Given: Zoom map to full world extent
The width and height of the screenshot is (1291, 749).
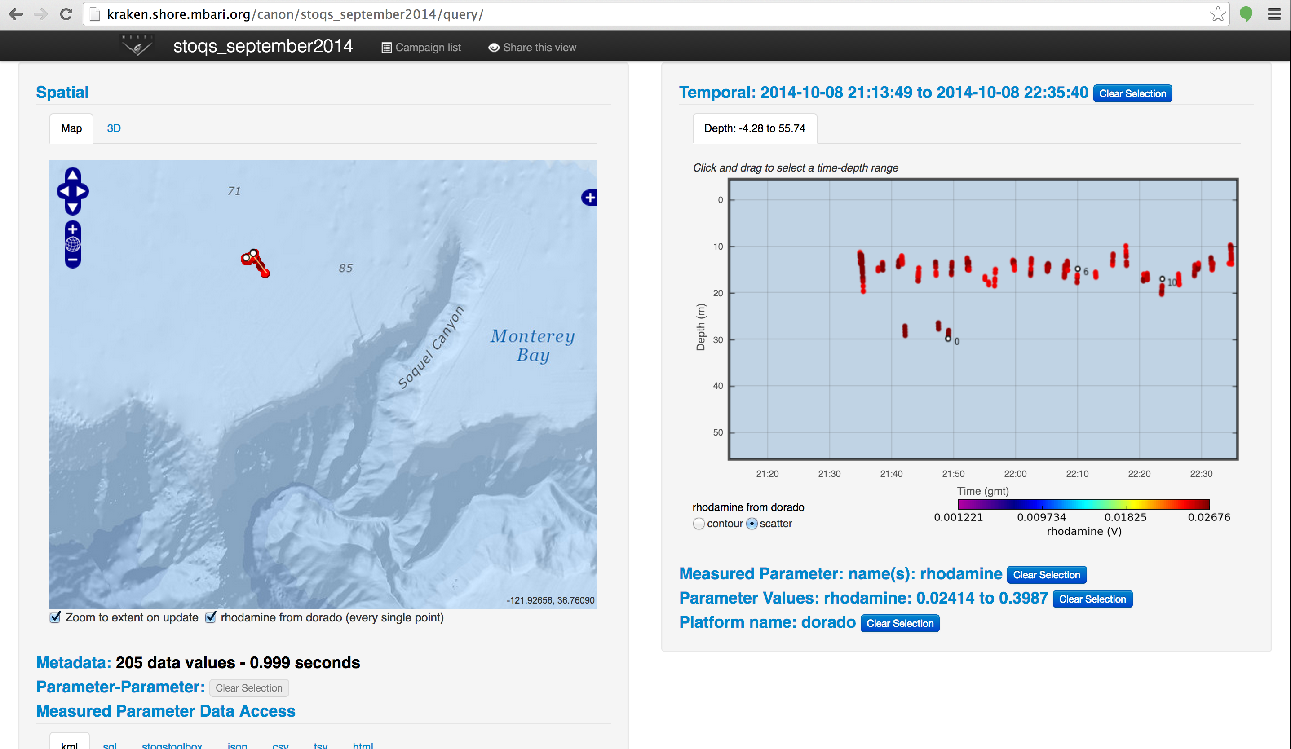Looking at the screenshot, I should (x=72, y=244).
